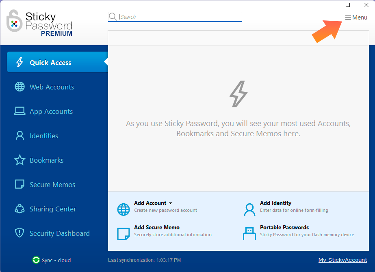The image size is (375, 272).
Task: Click the Add Secure Memo note icon
Action: pos(124,234)
